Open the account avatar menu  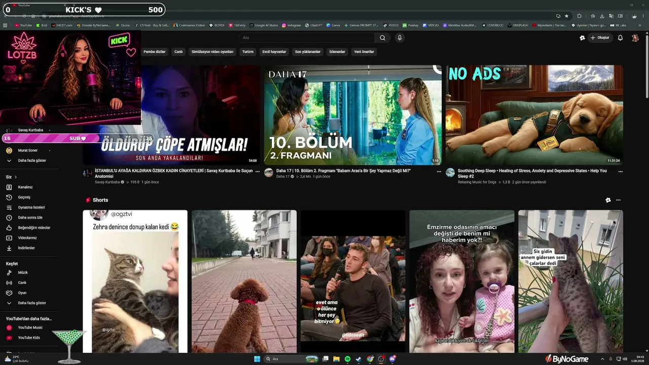point(635,38)
